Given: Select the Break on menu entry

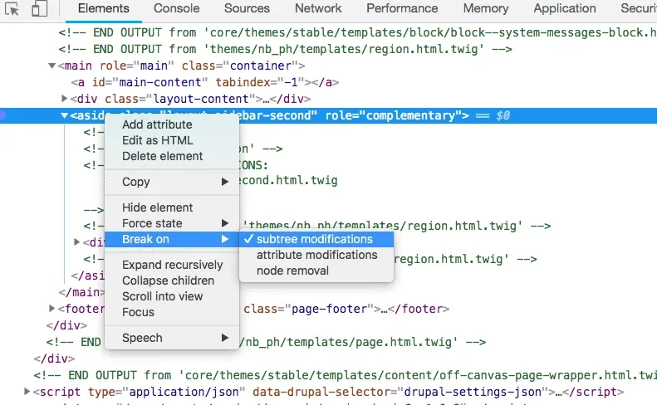Looking at the screenshot, I should (x=172, y=239).
